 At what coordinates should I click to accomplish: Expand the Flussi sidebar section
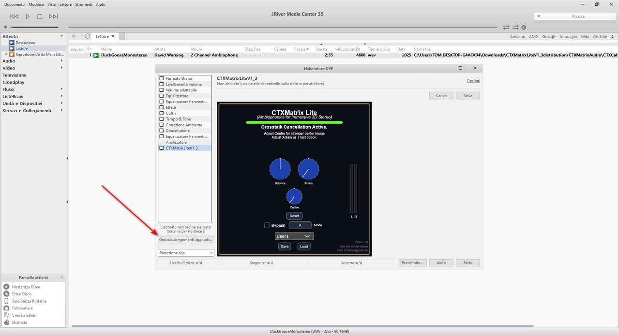[x=61, y=89]
